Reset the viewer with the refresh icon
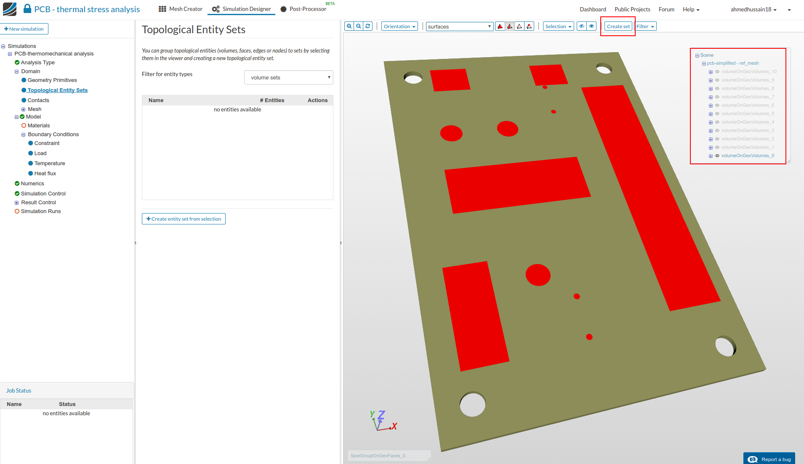Screen dimensions: 804x464 tap(368, 26)
